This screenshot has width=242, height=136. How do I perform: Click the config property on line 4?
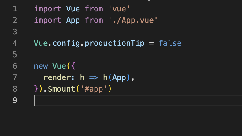pyautogui.click(x=66, y=43)
